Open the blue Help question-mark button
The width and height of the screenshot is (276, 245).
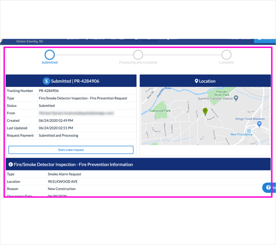point(269,187)
